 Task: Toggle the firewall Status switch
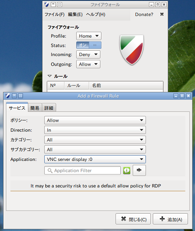89,45
